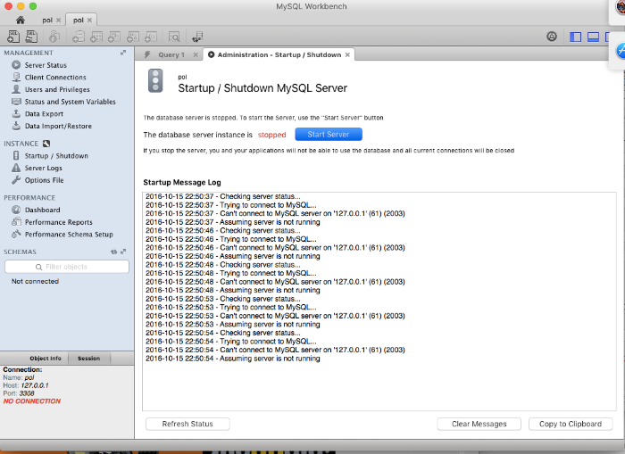
Task: Create a new table toolbar icon
Action: pos(96,37)
